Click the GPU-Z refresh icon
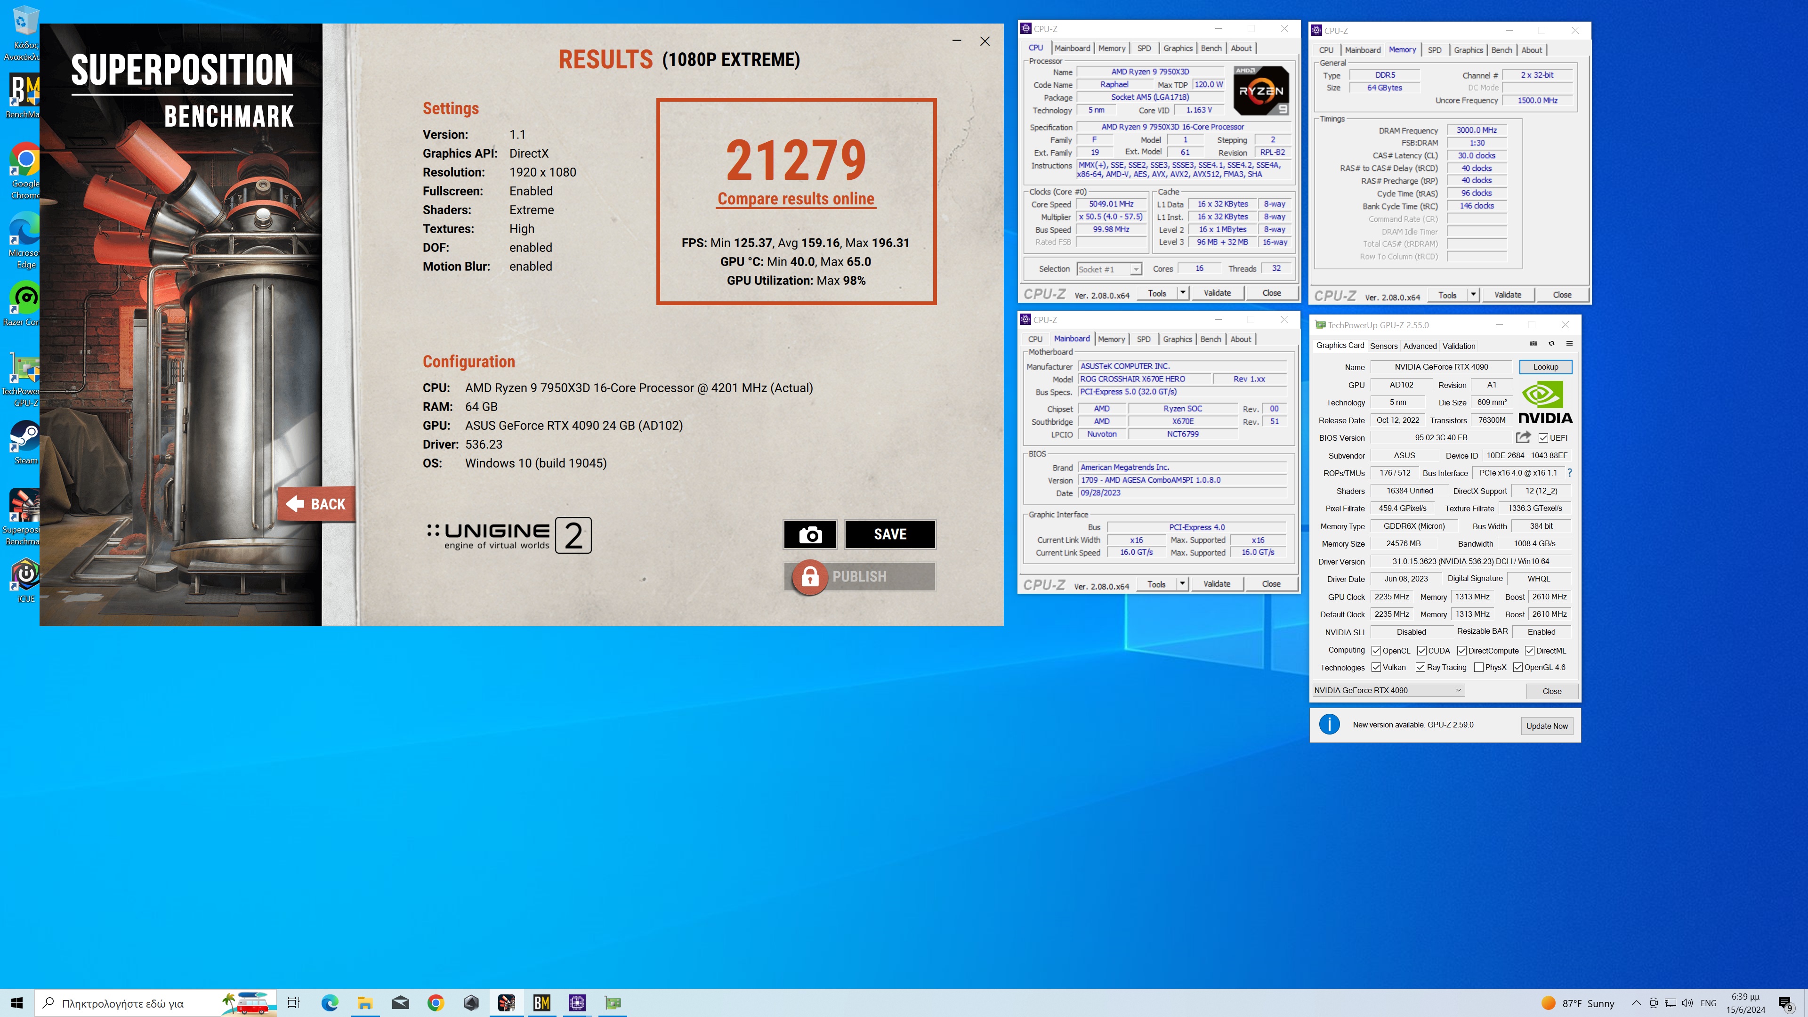Image resolution: width=1808 pixels, height=1017 pixels. [1551, 344]
